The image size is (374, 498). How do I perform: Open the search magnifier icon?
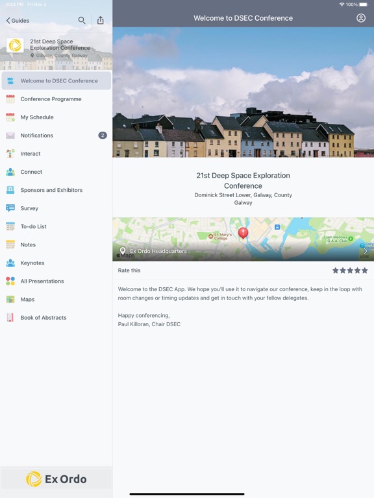(x=82, y=20)
